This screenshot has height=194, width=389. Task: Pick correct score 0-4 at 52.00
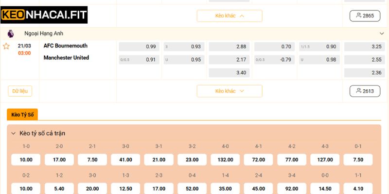[x=192, y=189]
